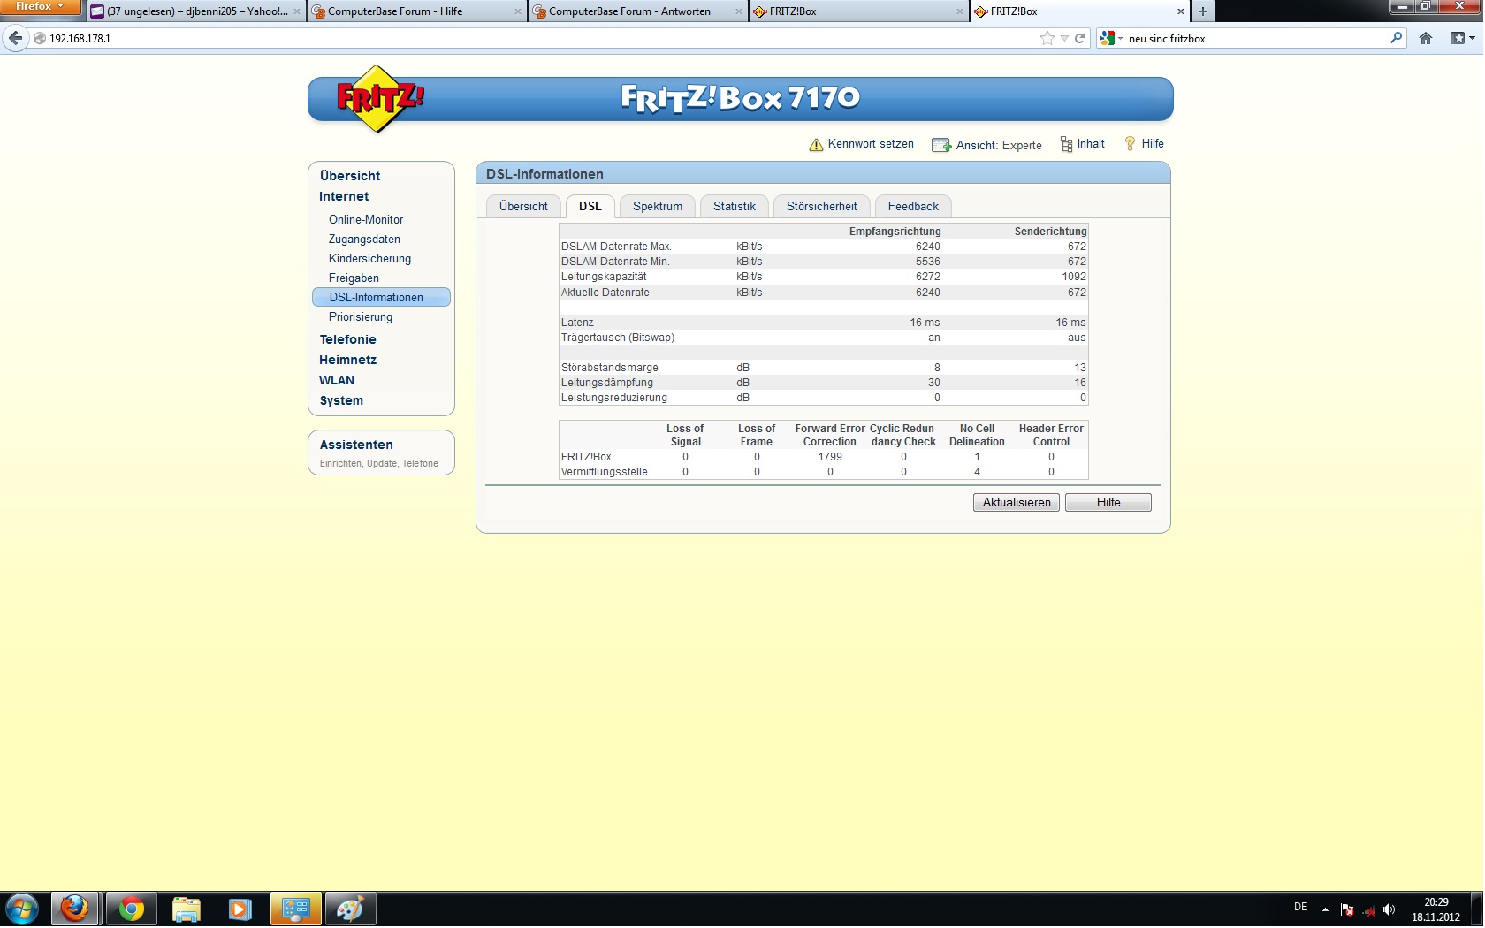The height and width of the screenshot is (928, 1485).
Task: Click the Hilfe question mark icon
Action: (1130, 143)
